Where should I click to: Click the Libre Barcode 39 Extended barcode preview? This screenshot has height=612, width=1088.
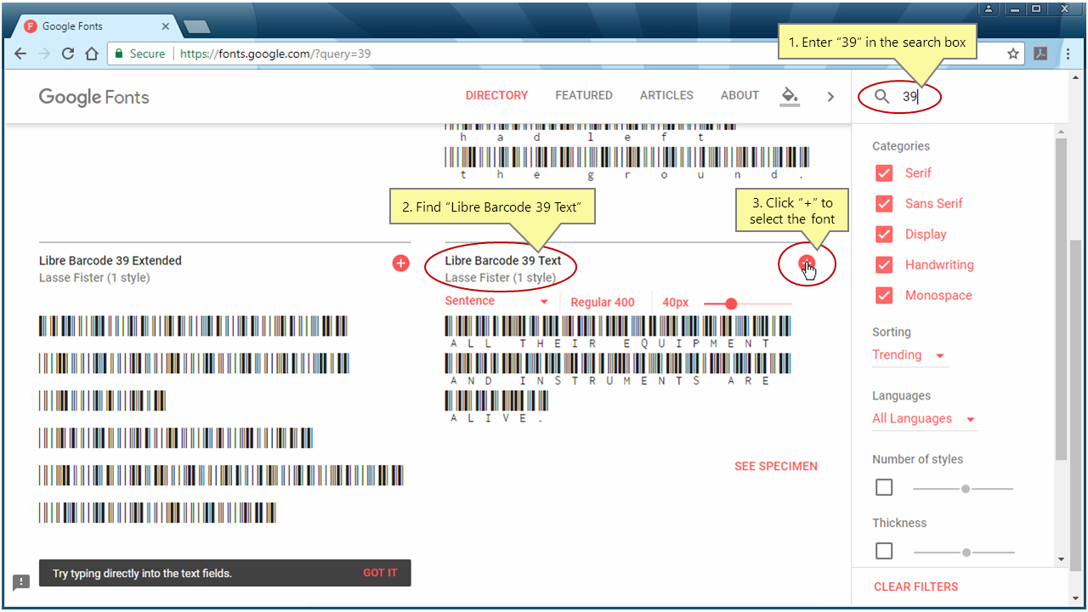pyautogui.click(x=221, y=419)
